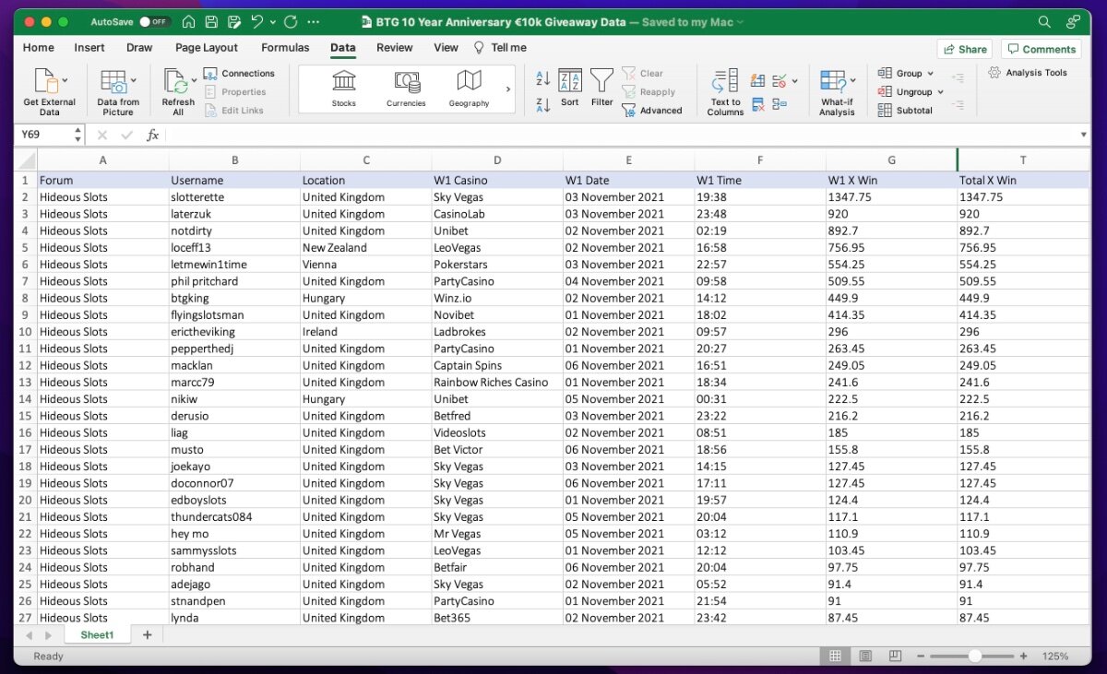Click the Data Validation icon

780,80
